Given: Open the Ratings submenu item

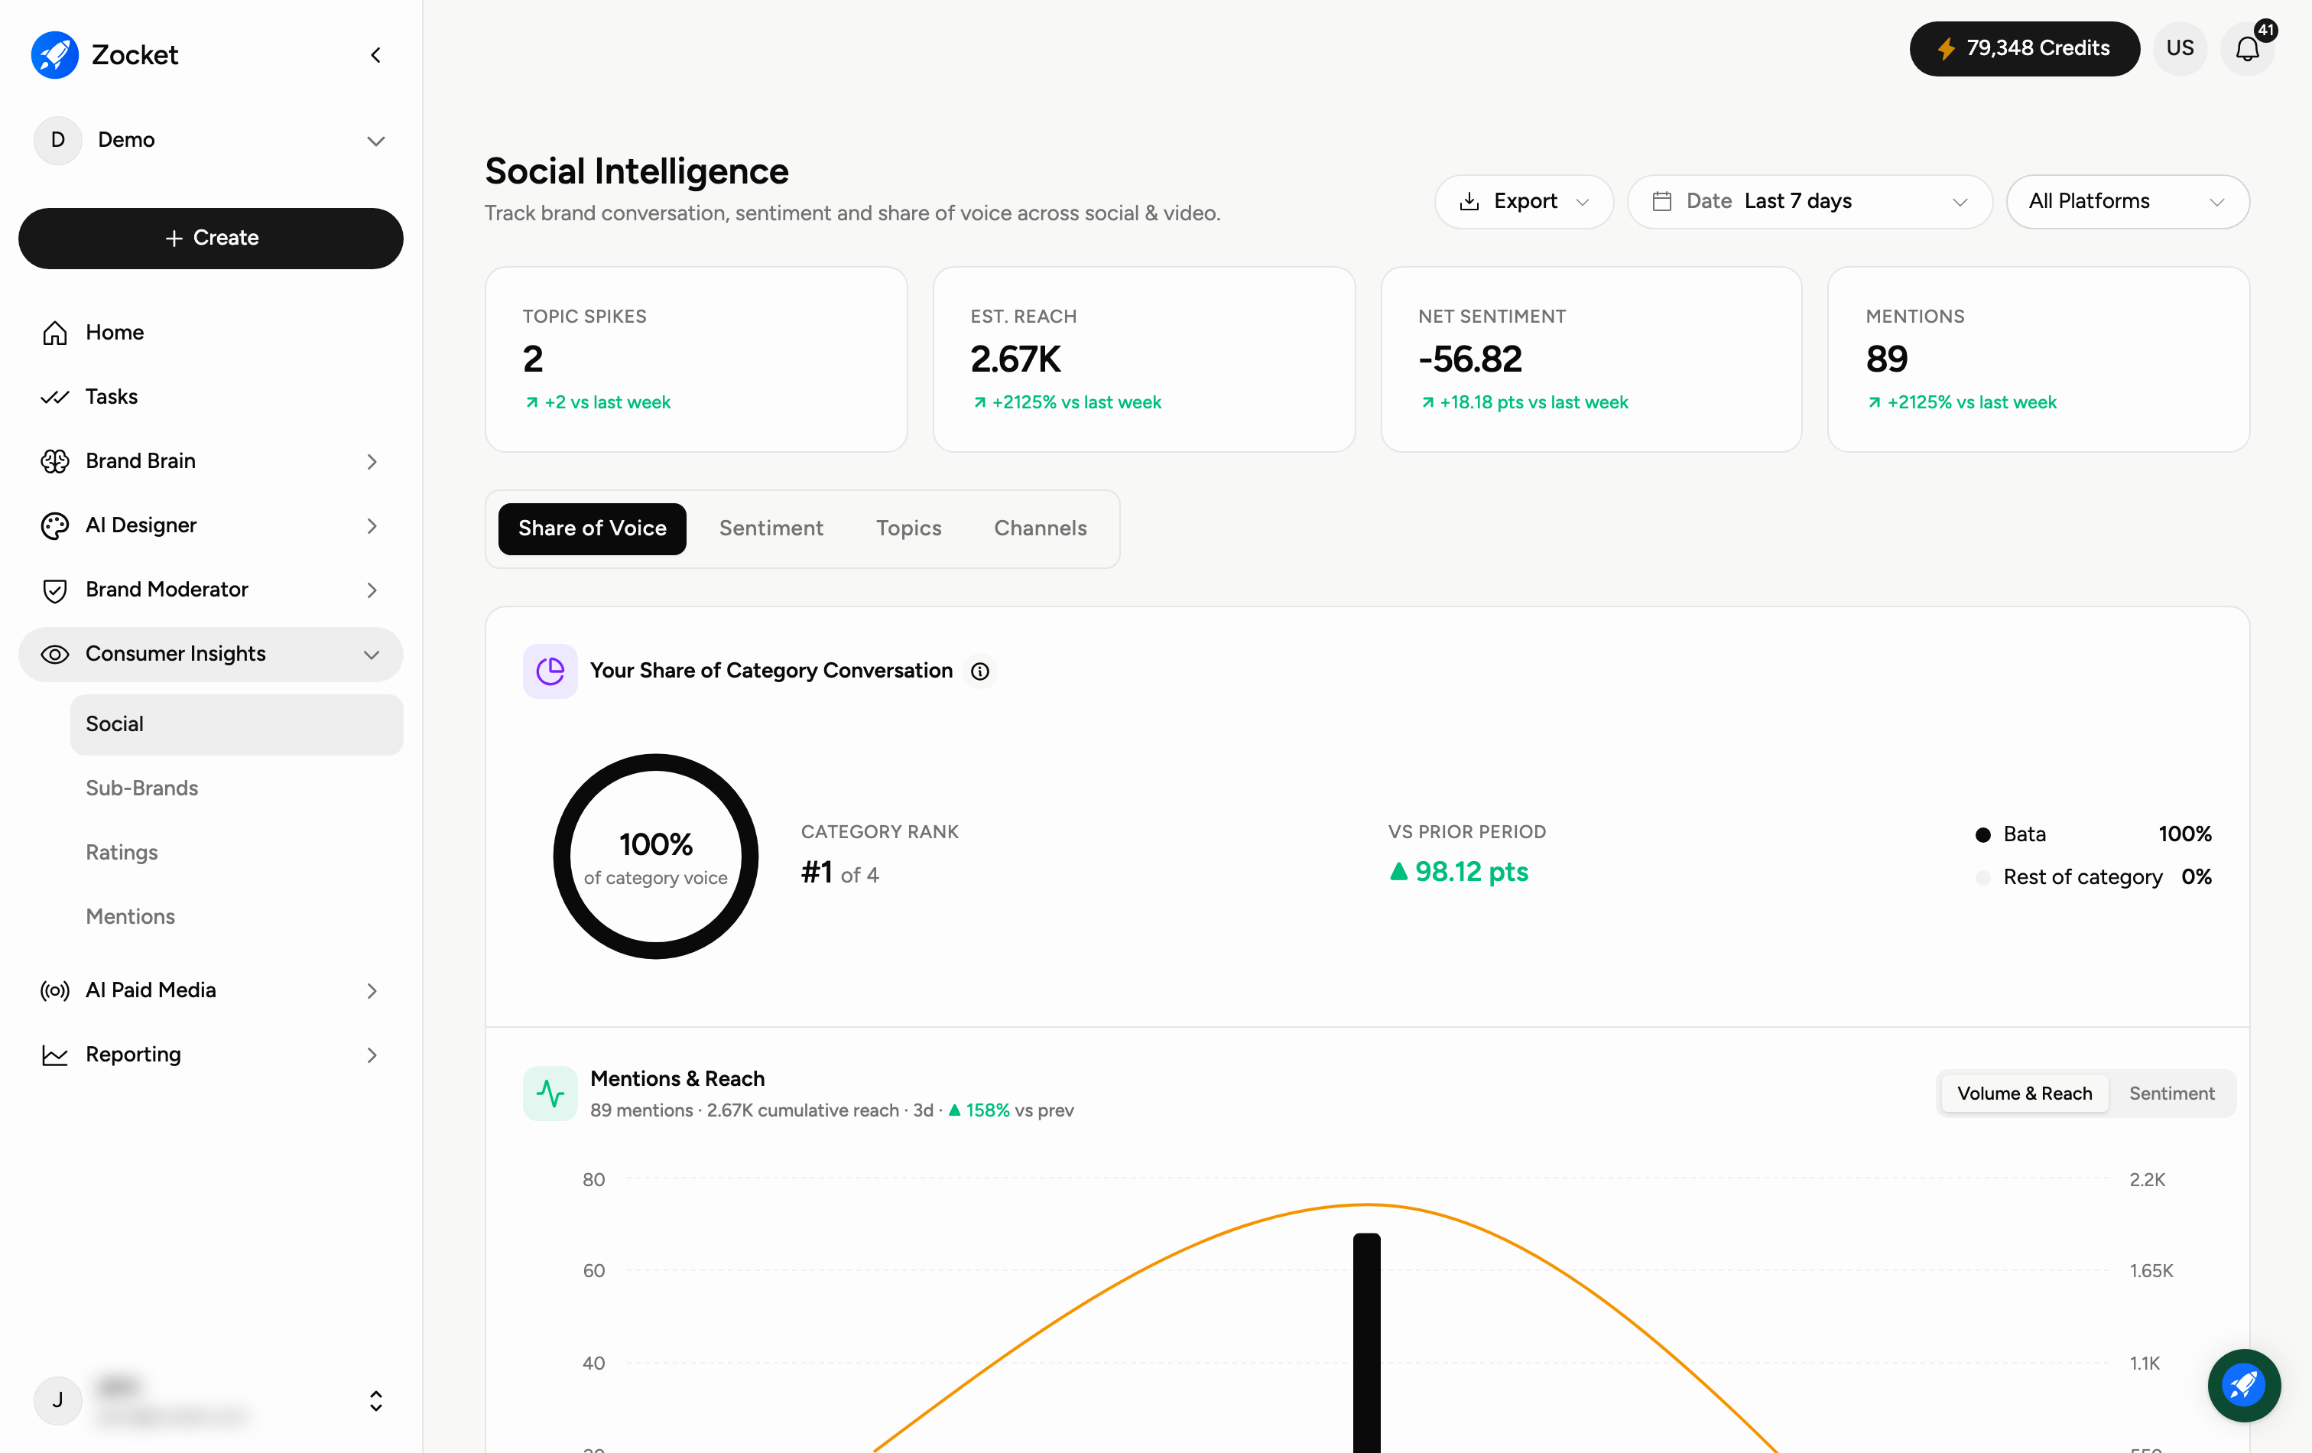Looking at the screenshot, I should tap(236, 853).
